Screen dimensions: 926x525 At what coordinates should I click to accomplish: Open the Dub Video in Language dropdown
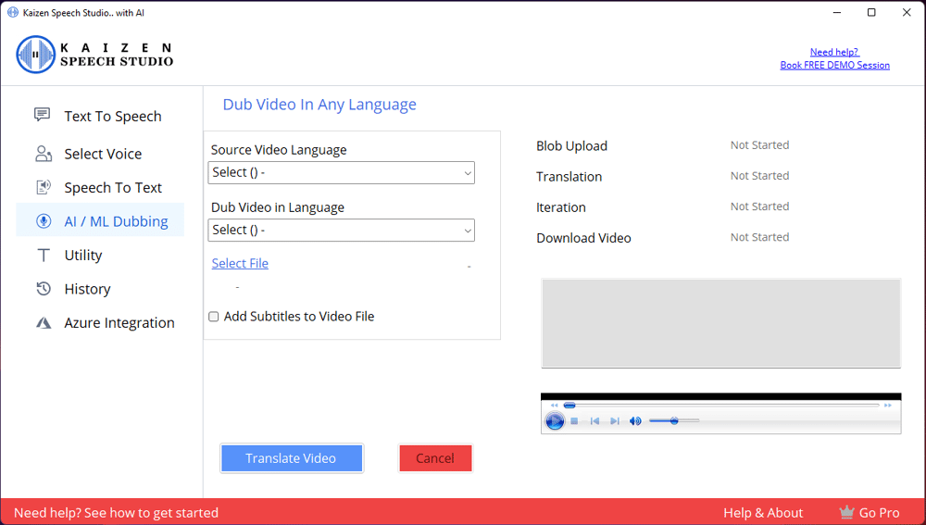(x=341, y=230)
